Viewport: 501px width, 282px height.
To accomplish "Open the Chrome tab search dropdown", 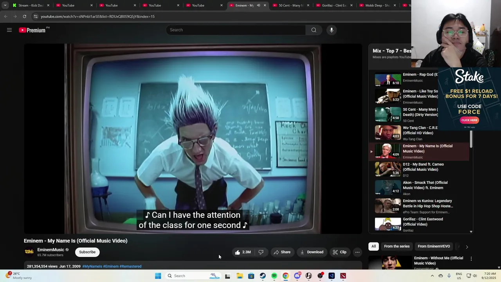I will click(x=5, y=5).
